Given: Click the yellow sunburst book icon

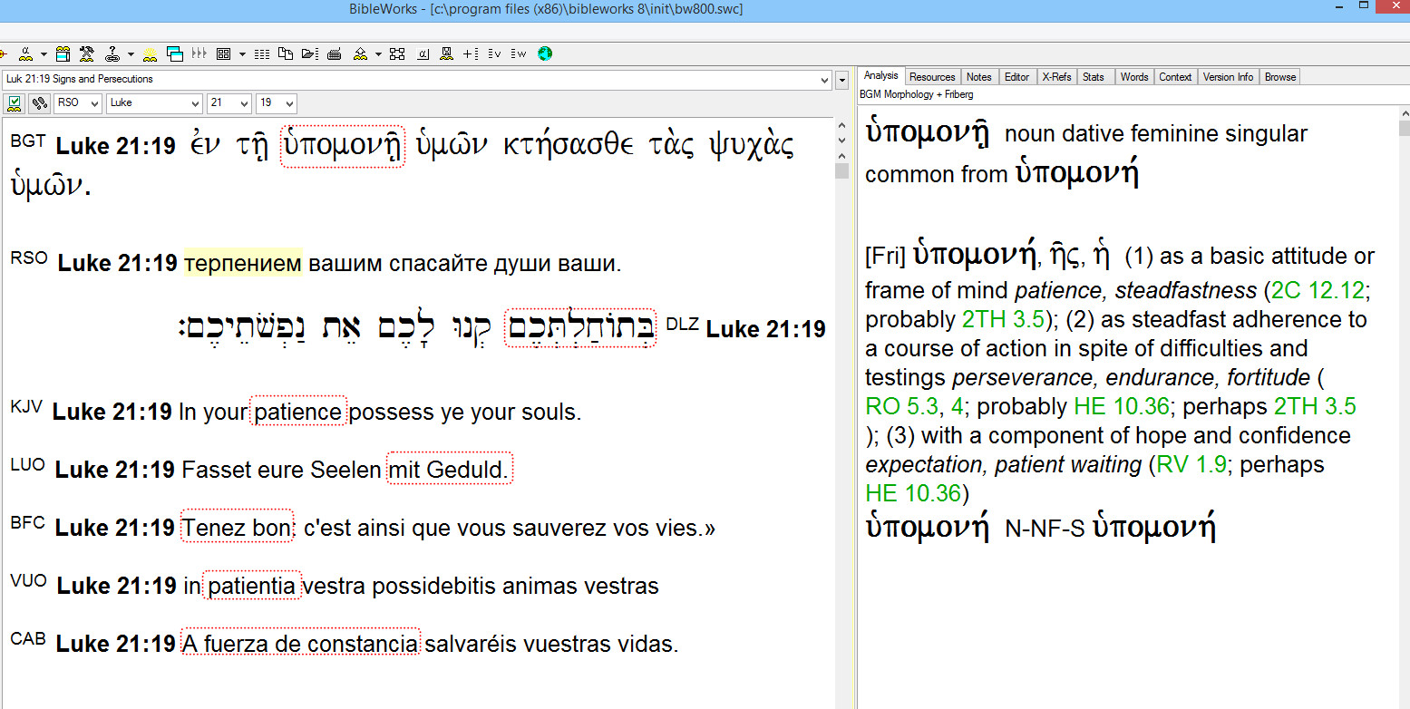Looking at the screenshot, I should [150, 53].
